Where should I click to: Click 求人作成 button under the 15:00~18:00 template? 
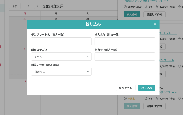pos(132,15)
